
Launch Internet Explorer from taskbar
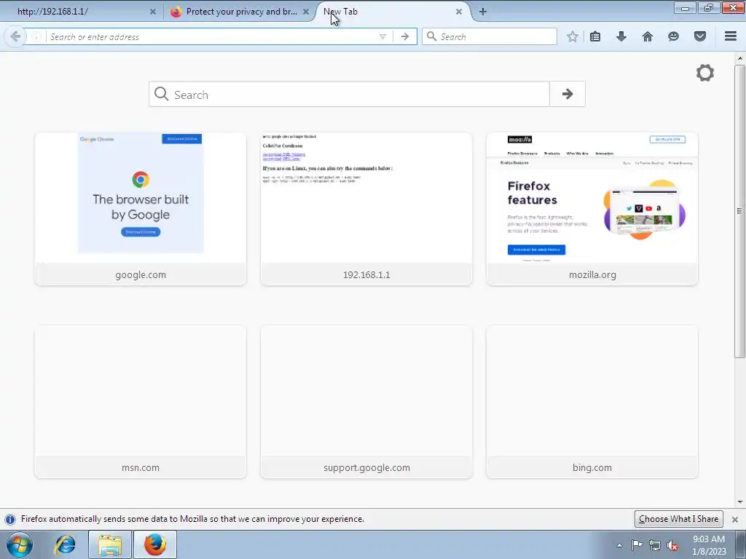65,544
